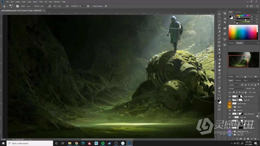Toggle pressure for size icon
The width and height of the screenshot is (260, 146).
click(106, 6)
